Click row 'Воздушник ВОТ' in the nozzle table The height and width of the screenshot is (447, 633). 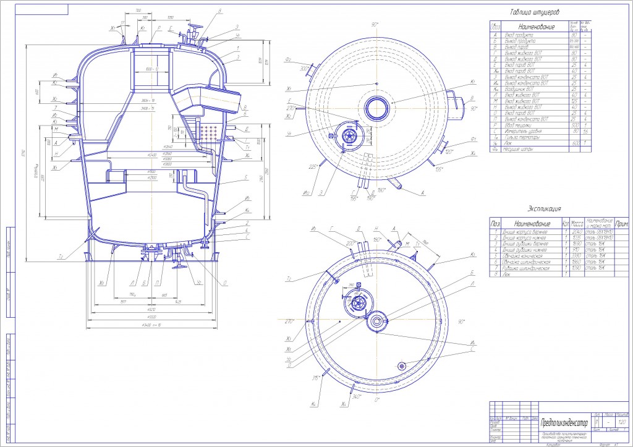point(540,89)
